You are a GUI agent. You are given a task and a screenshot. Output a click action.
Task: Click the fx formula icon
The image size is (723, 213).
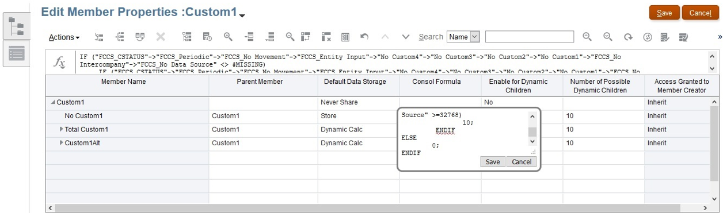pos(59,63)
